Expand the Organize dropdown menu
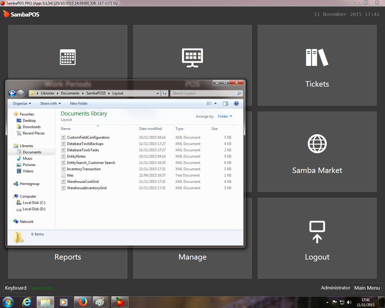This screenshot has width=385, height=308. point(22,103)
